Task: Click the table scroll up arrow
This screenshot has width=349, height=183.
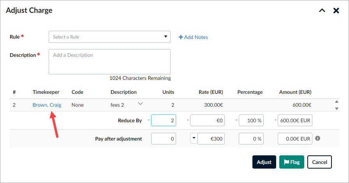Action: click(337, 102)
